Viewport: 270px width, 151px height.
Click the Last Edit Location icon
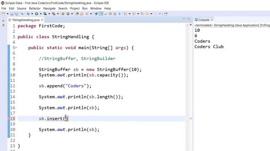pos(142,14)
